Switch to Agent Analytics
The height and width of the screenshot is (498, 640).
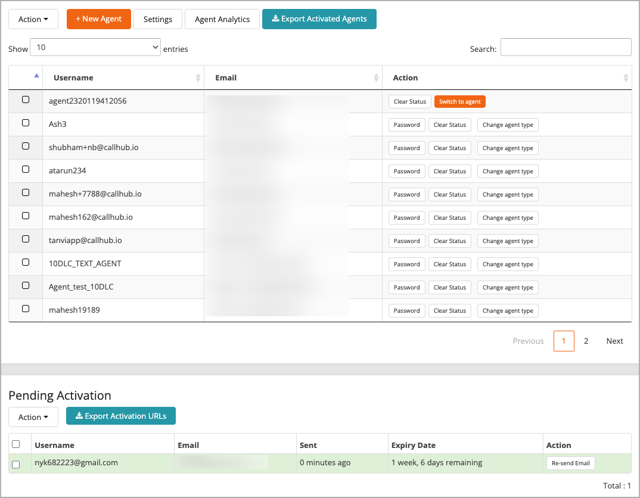click(222, 18)
